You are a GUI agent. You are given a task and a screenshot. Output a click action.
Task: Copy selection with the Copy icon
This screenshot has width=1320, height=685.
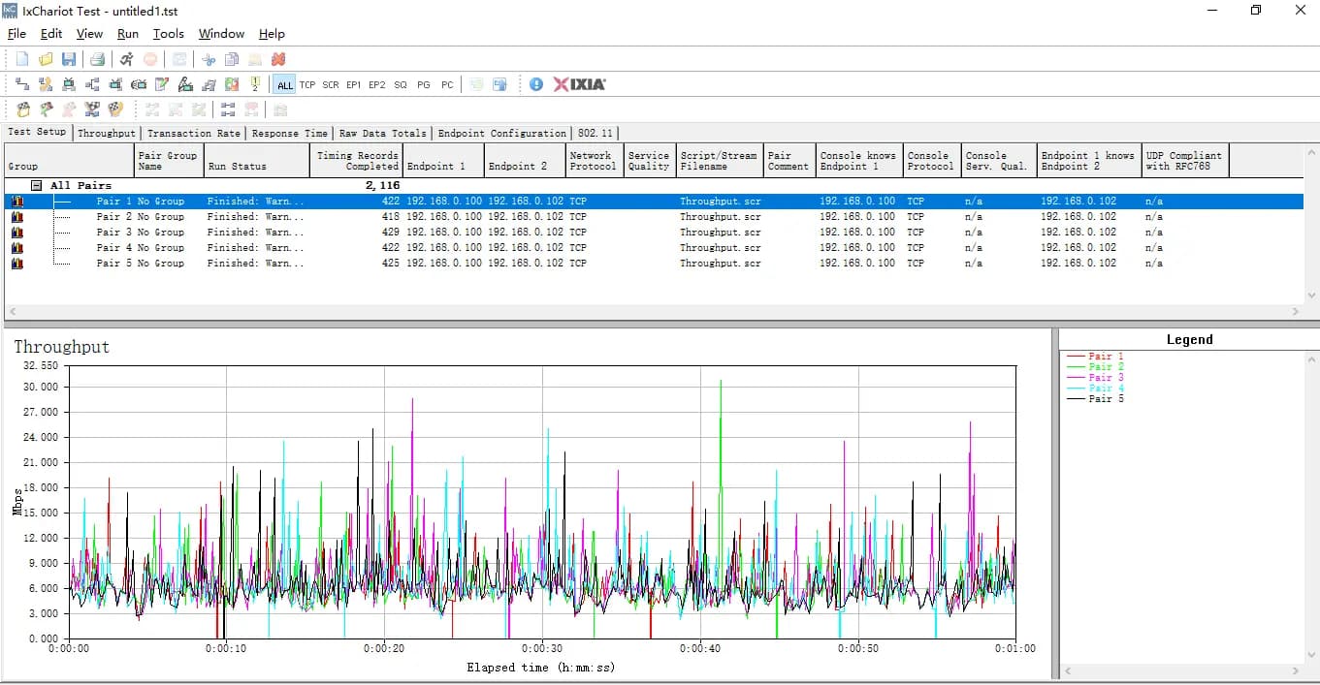click(x=232, y=59)
